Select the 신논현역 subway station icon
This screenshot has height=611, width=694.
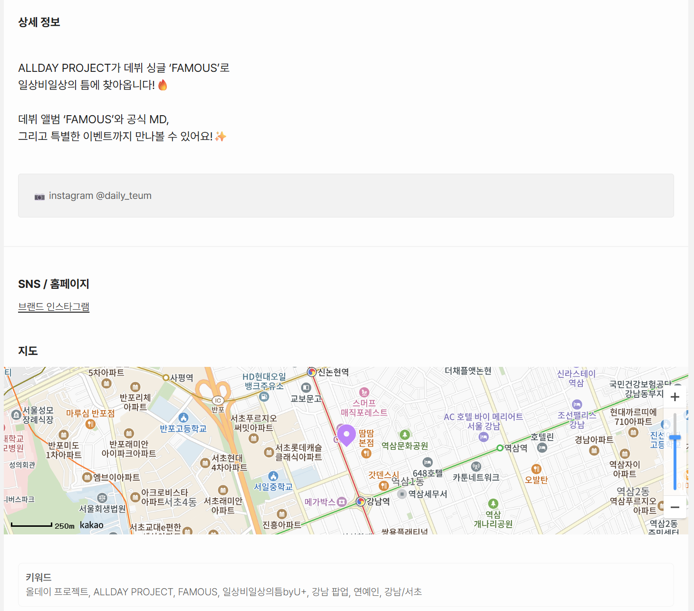[x=312, y=372]
